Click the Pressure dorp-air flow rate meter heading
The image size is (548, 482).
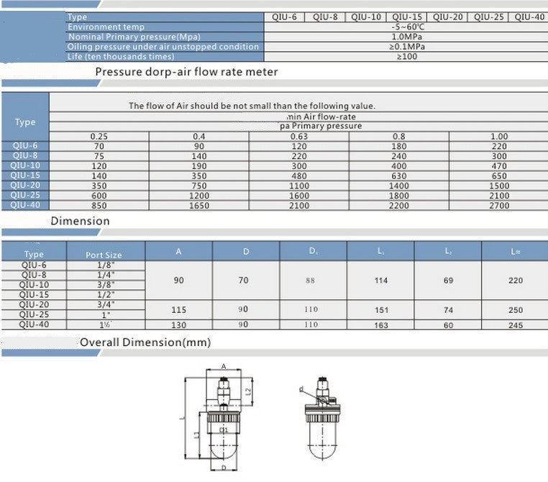coord(186,72)
